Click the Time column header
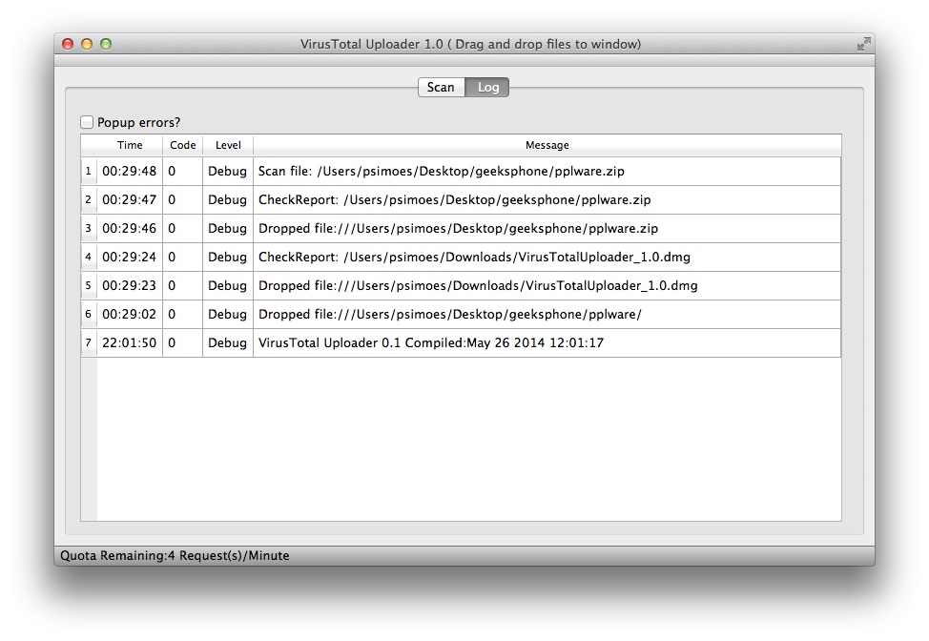The height and width of the screenshot is (641, 929). (x=130, y=145)
